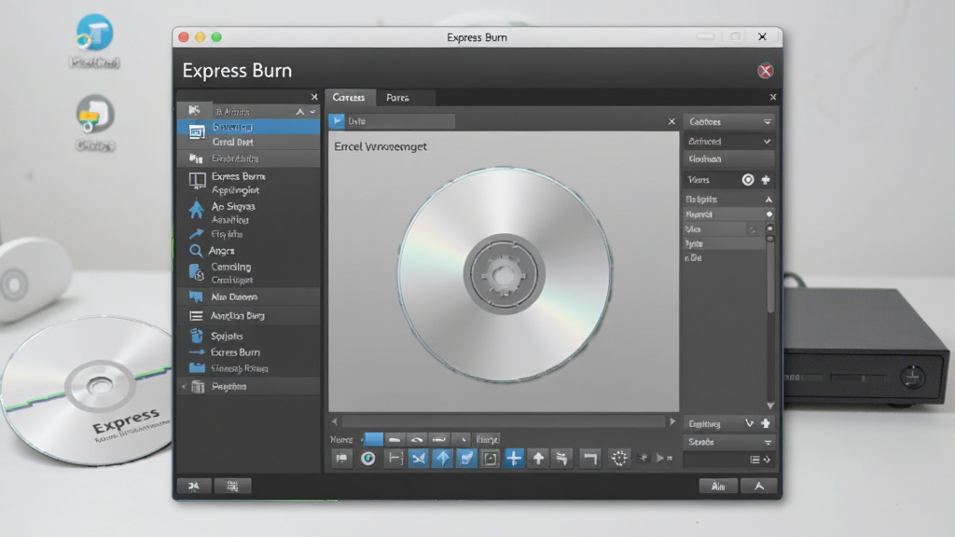Image resolution: width=955 pixels, height=537 pixels.
Task: Expand the Engiting chevron
Action: (749, 423)
